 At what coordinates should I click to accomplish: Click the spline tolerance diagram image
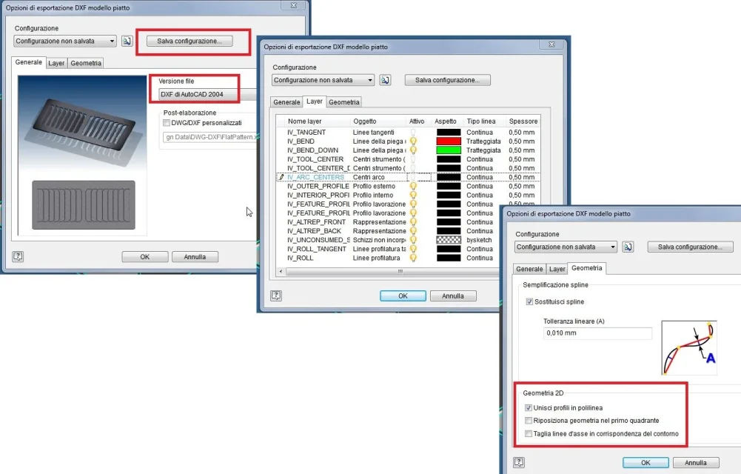point(689,348)
